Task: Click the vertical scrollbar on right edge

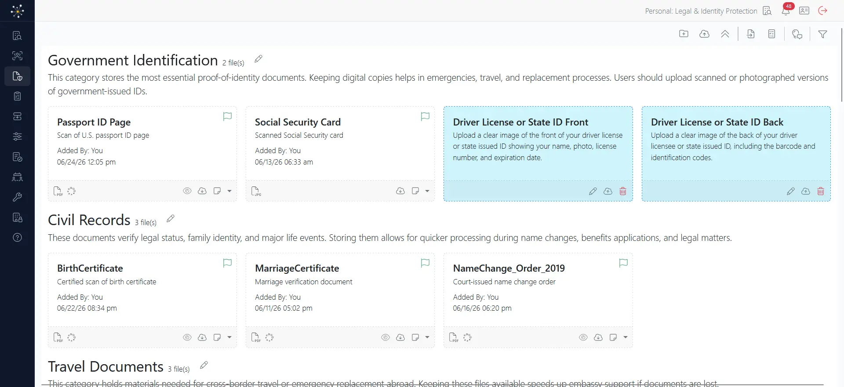Action: (841, 65)
